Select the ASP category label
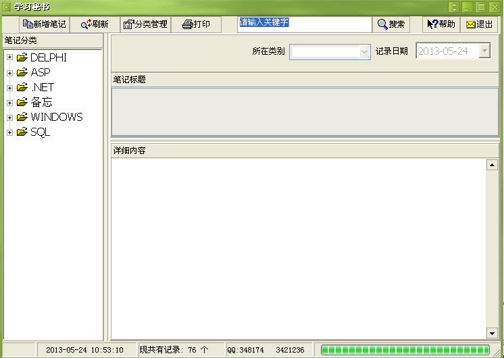The width and height of the screenshot is (504, 358). [41, 73]
